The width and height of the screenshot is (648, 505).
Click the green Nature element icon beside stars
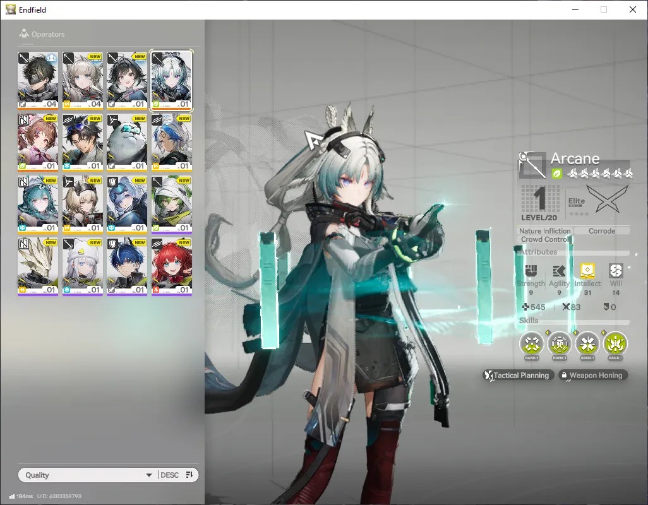click(x=557, y=174)
